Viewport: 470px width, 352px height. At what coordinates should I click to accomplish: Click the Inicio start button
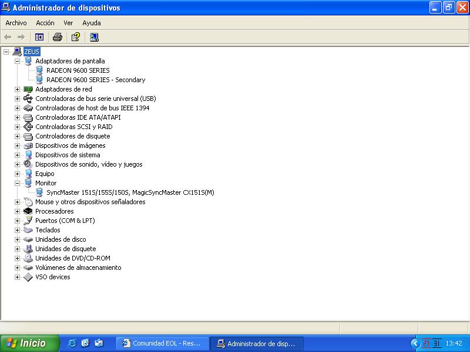point(29,343)
